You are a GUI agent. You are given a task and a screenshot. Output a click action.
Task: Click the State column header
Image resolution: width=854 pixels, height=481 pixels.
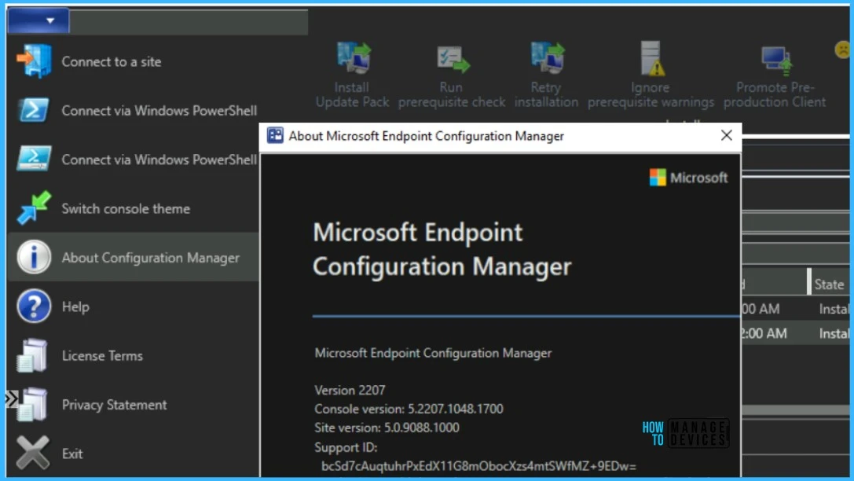coord(830,285)
